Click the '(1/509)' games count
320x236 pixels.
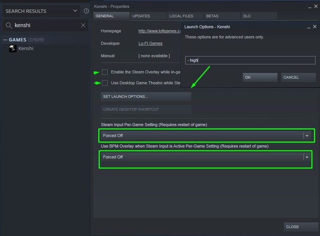36,40
